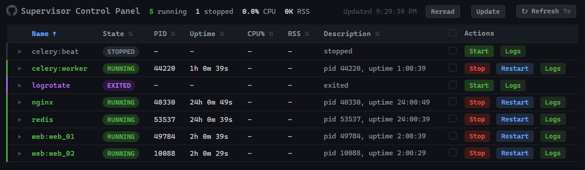Viewport: 585px width, 170px height.
Task: Restart the nginx process
Action: [x=515, y=102]
